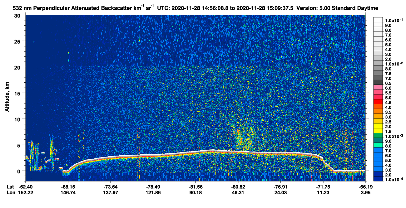Click colorbar label 2.5
The image size is (406, 208).
(388, 122)
